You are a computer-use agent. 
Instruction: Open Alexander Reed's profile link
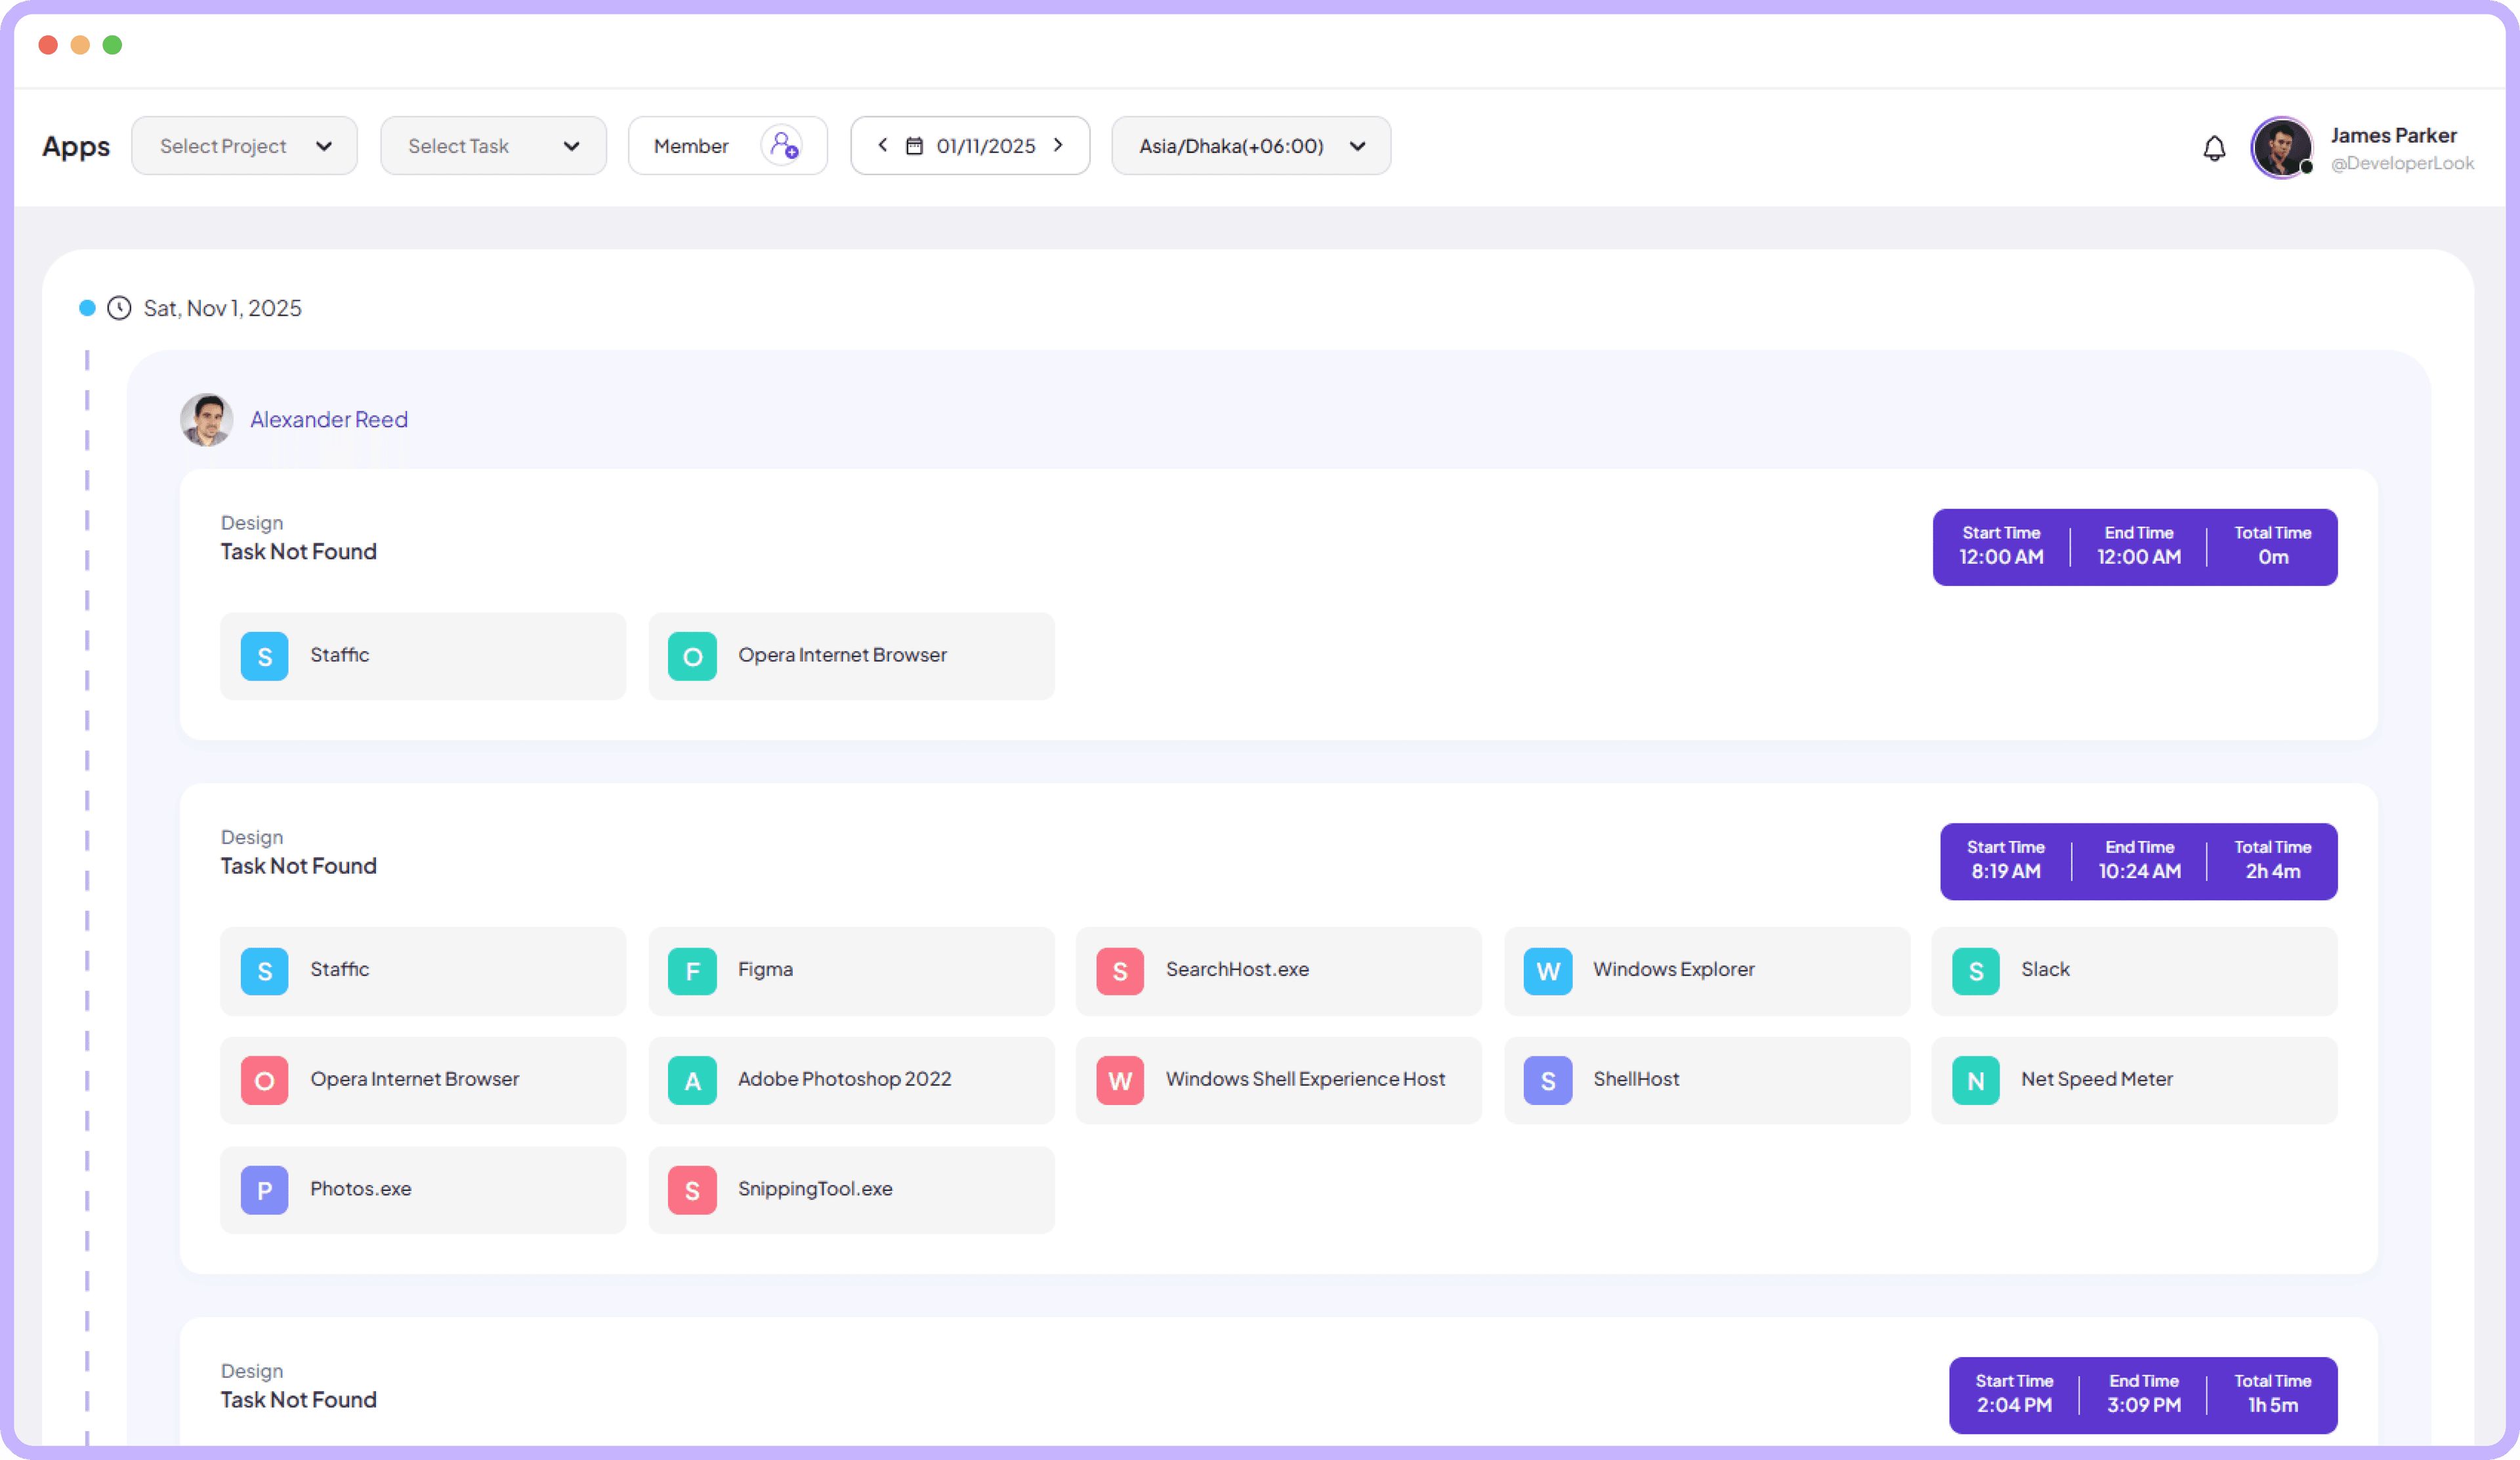328,419
